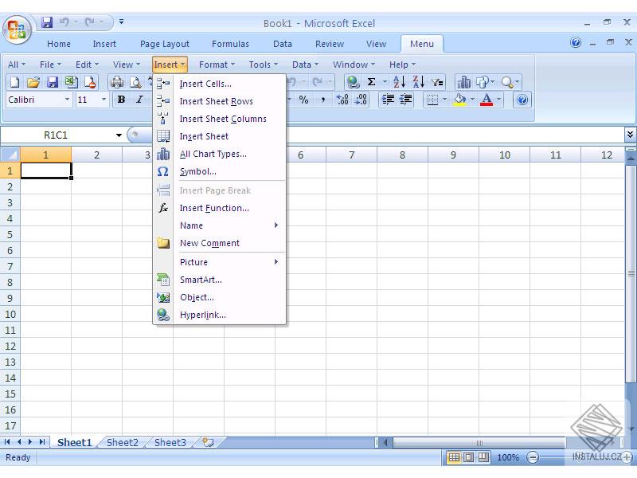
Task: Open the File menu in the Menu tab
Action: pyautogui.click(x=50, y=65)
